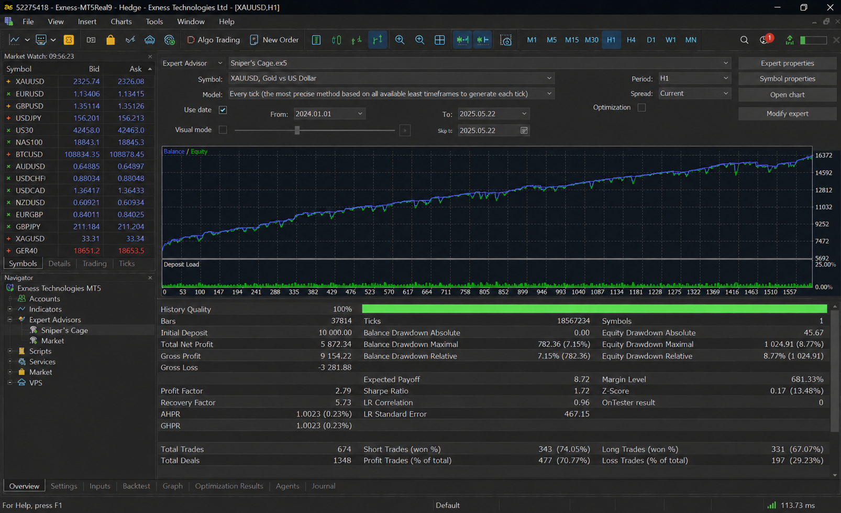The width and height of the screenshot is (841, 513).
Task: Click the green signal level icon in the toolbar
Action: point(790,40)
